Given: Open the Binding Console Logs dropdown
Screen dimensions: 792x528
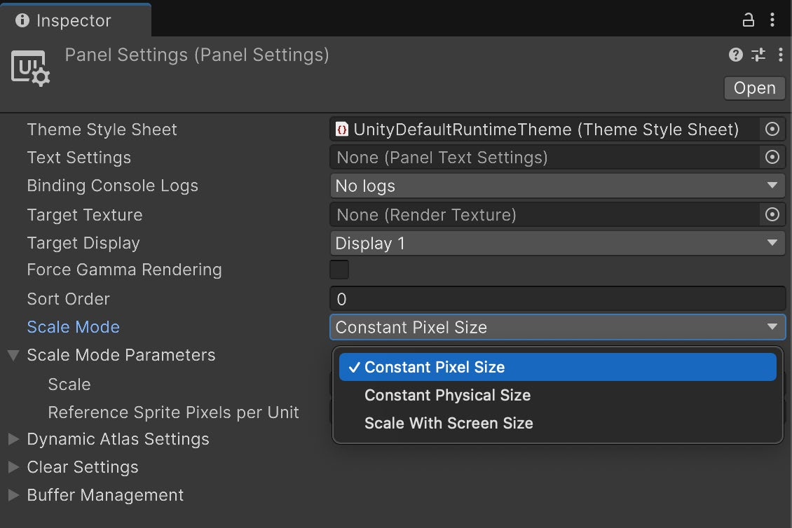Looking at the screenshot, I should tap(558, 186).
